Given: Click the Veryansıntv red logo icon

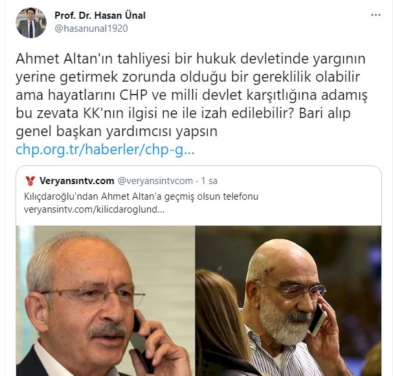Looking at the screenshot, I should (x=30, y=181).
